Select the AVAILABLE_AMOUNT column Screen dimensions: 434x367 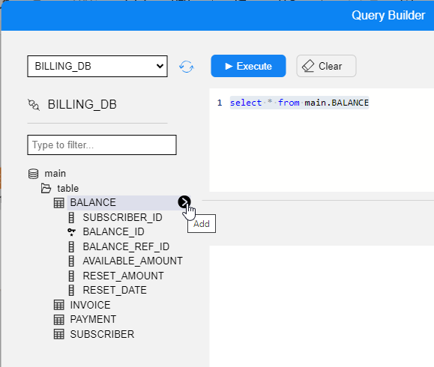click(133, 261)
